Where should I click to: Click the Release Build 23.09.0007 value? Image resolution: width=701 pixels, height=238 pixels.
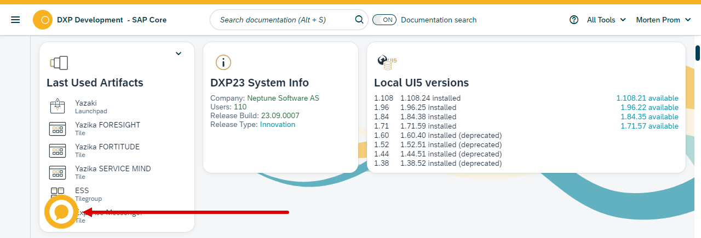[x=280, y=115]
